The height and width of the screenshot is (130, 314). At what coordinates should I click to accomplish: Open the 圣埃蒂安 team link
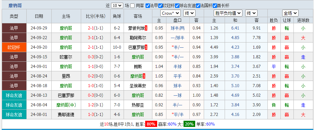(x=138, y=86)
